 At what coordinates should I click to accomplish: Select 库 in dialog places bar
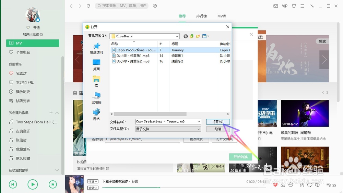pos(96,82)
